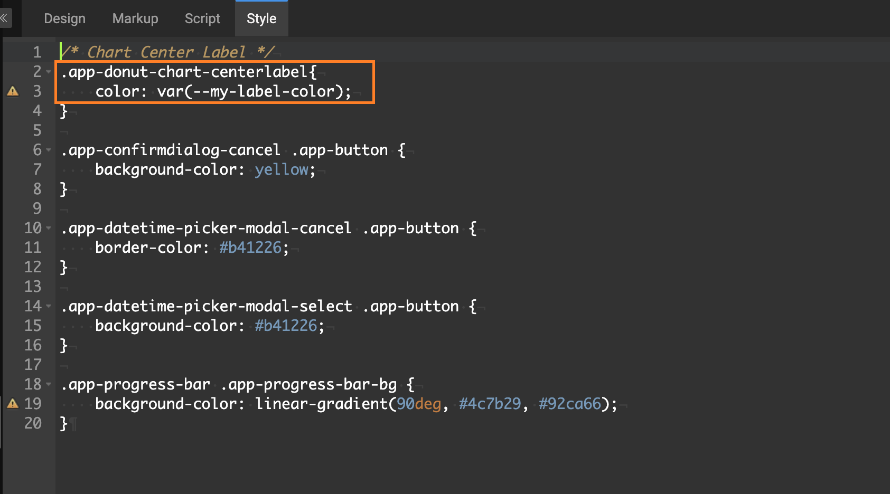Click the warning icon beside line 19
Viewport: 890px width, 494px height.
(x=12, y=403)
